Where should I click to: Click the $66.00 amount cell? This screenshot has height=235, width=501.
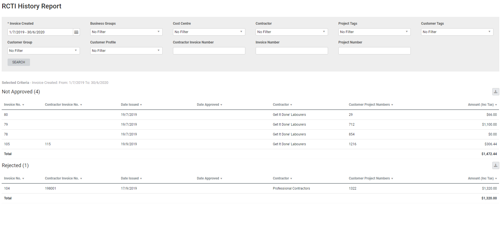[x=491, y=115]
